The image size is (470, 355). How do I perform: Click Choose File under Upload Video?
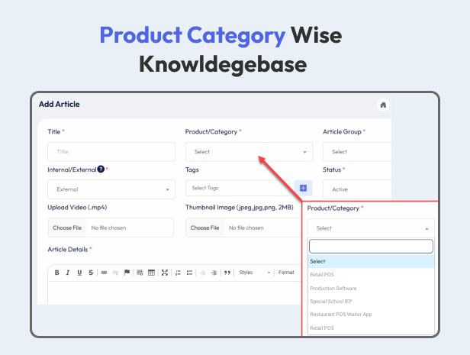tap(67, 228)
